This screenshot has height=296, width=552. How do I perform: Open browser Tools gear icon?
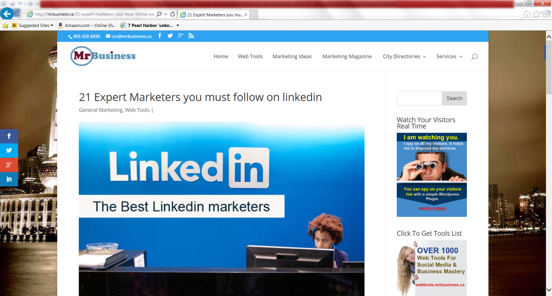point(546,14)
